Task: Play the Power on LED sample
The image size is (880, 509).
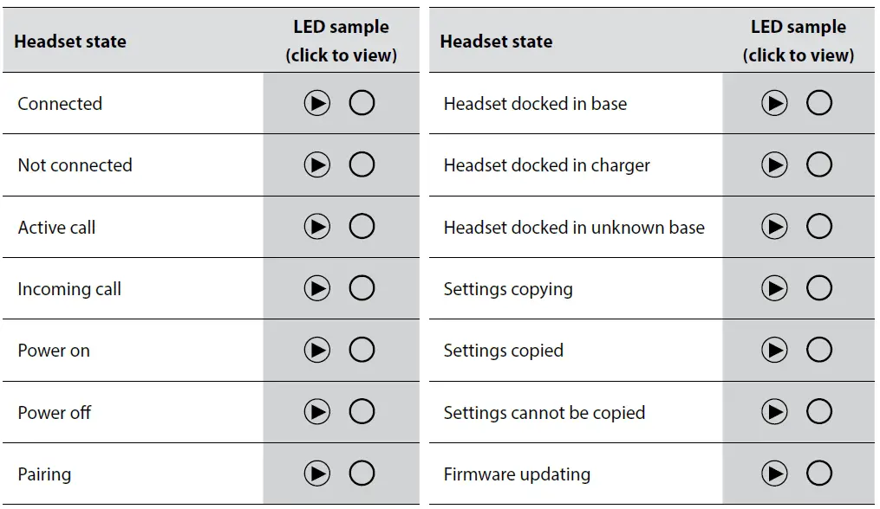Action: [317, 351]
